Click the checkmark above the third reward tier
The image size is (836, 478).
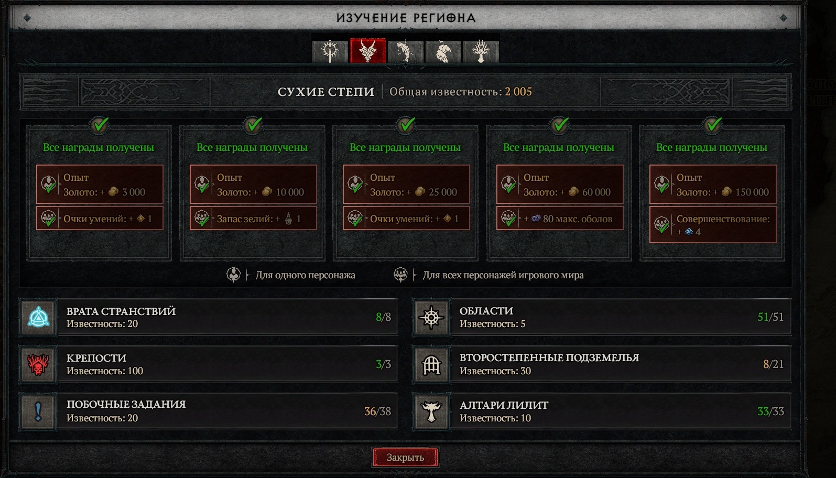[406, 125]
